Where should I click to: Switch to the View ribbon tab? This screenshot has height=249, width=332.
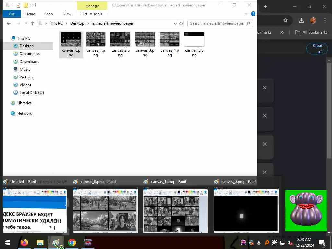click(67, 14)
